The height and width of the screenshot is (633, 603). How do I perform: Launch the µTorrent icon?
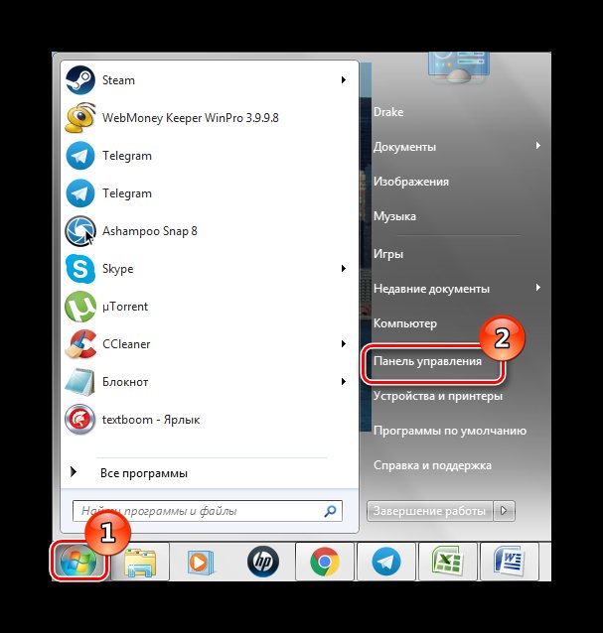[x=80, y=307]
